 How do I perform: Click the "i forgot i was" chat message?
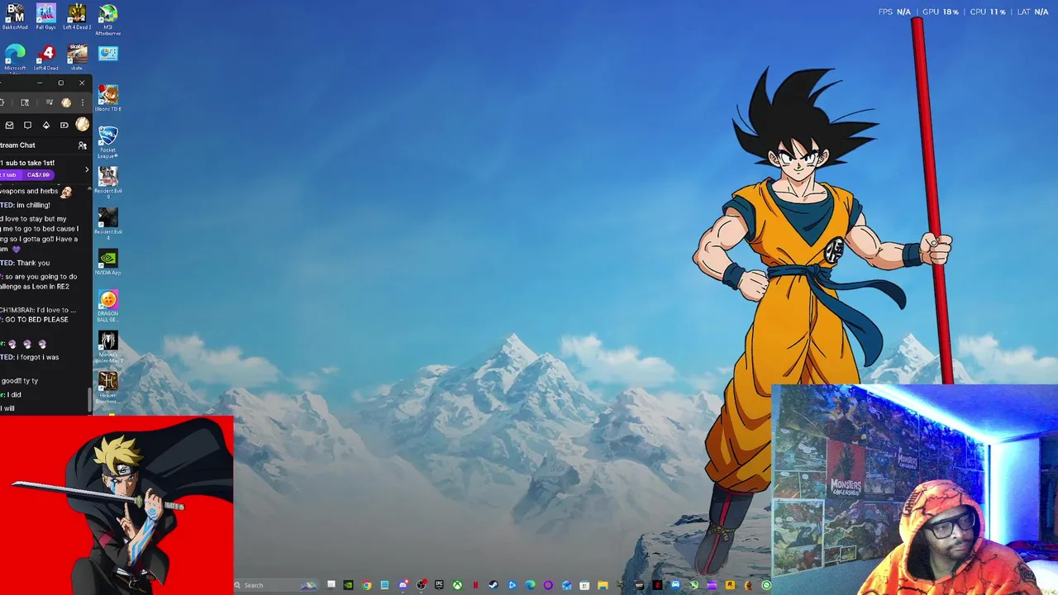click(x=38, y=357)
